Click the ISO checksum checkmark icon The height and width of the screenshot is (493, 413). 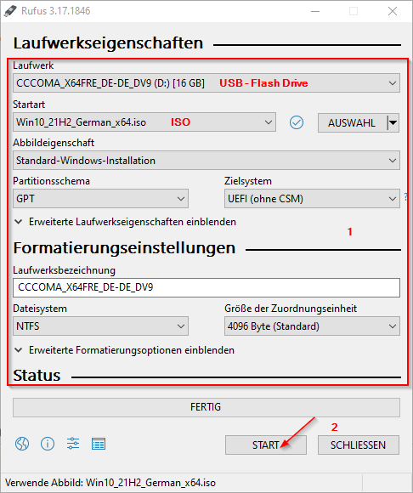click(x=296, y=122)
